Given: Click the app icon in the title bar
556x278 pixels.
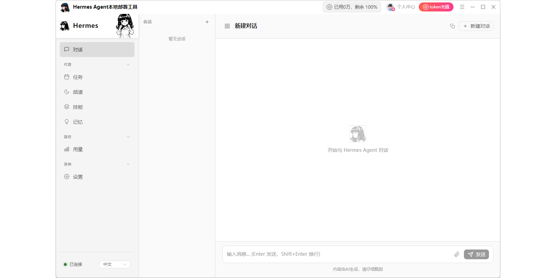Looking at the screenshot, I should pos(65,7).
